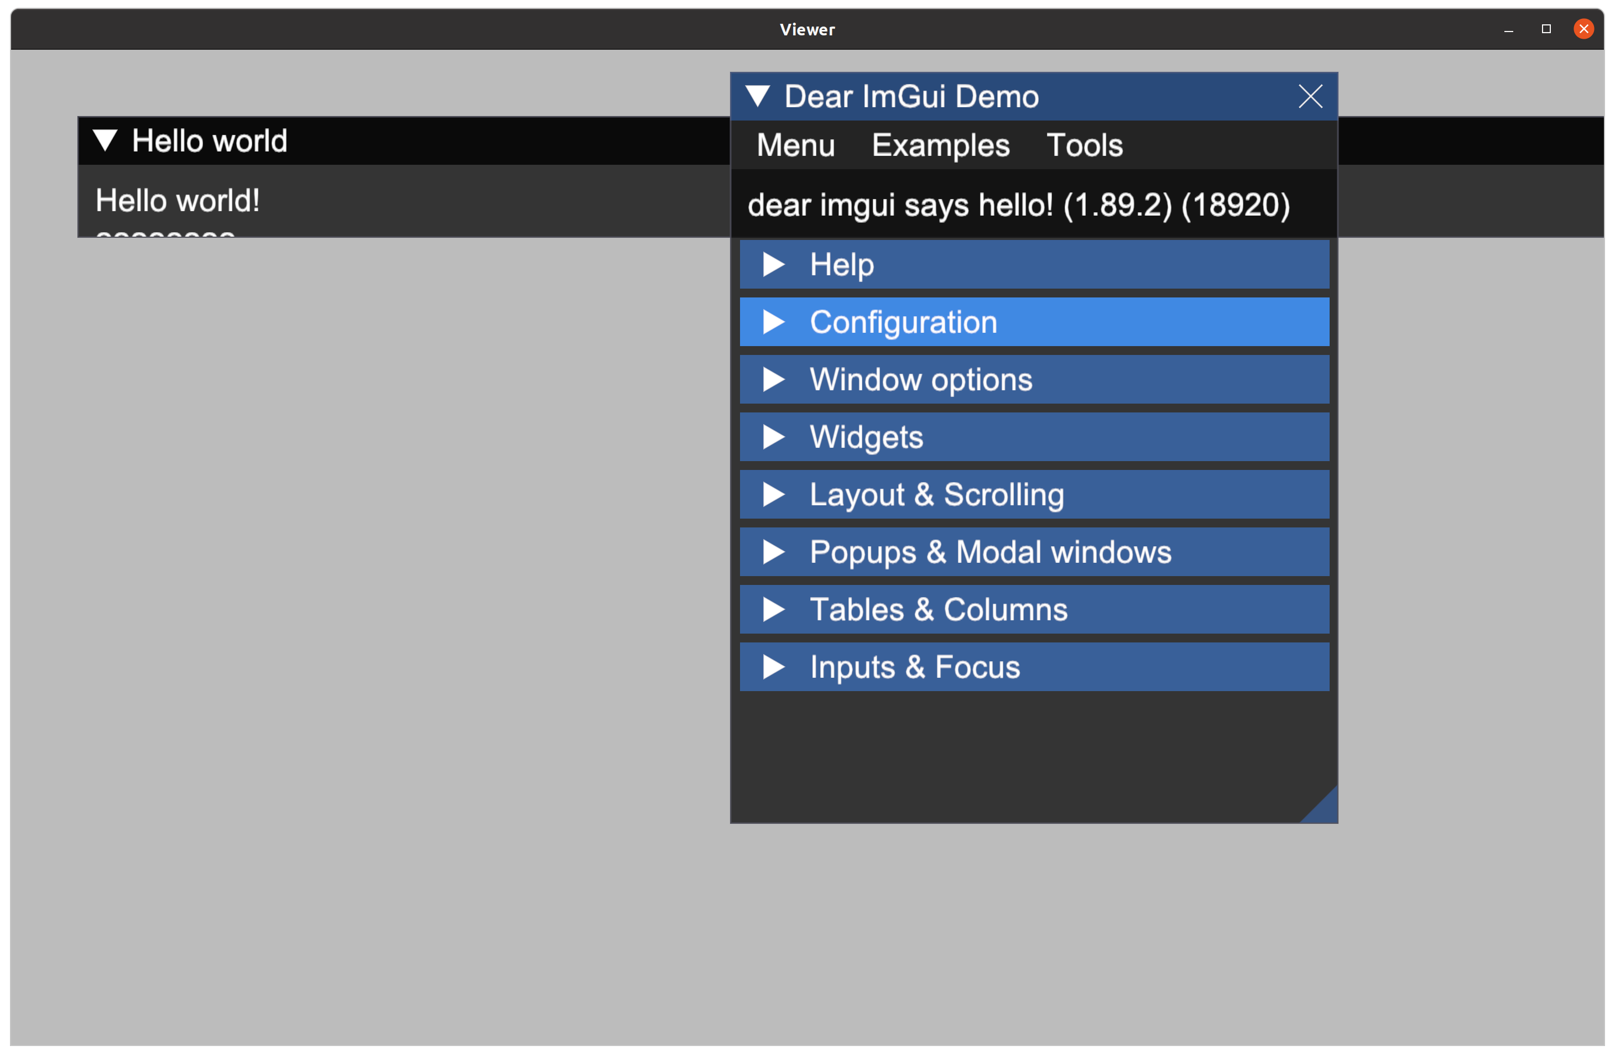The height and width of the screenshot is (1056, 1615).
Task: Click the arrow icon beside Configuration
Action: (x=773, y=321)
